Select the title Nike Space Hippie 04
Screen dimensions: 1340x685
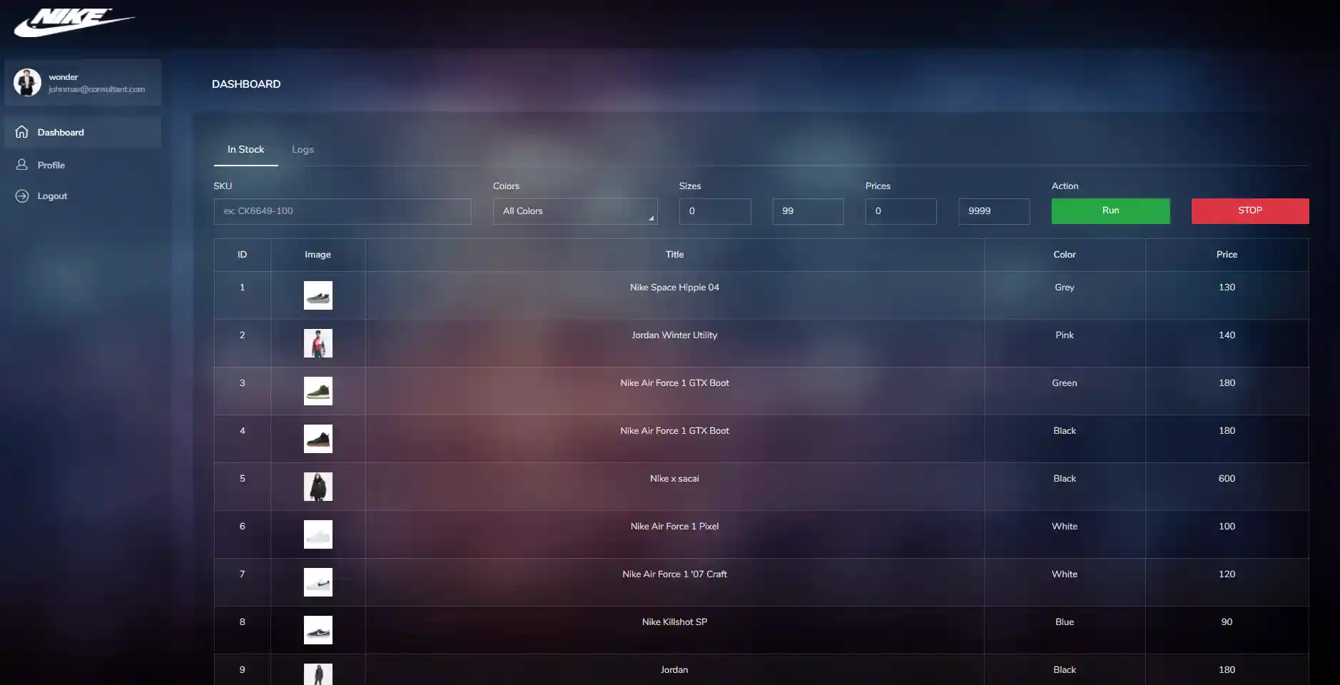point(675,288)
